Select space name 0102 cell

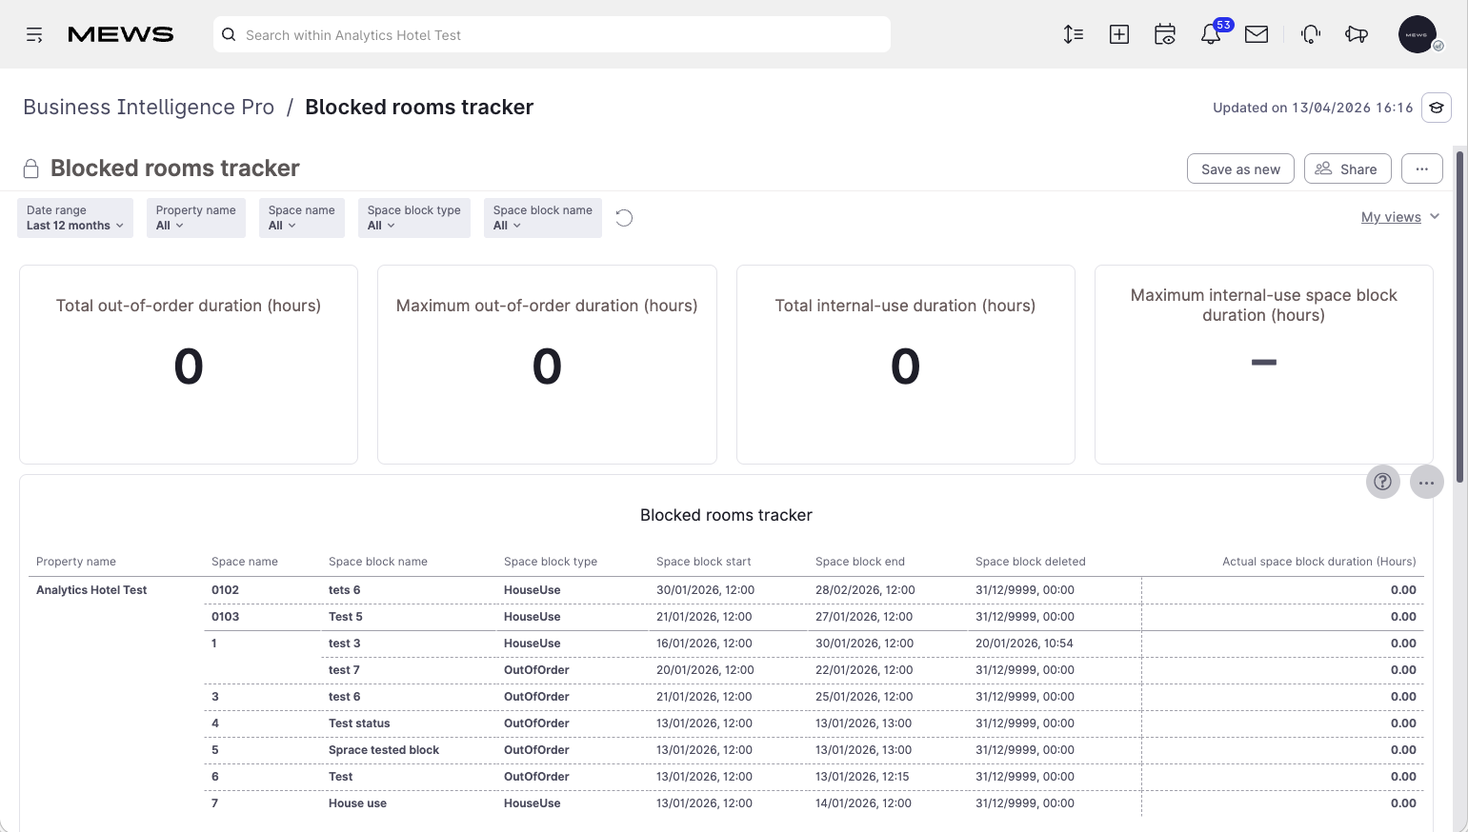[225, 590]
